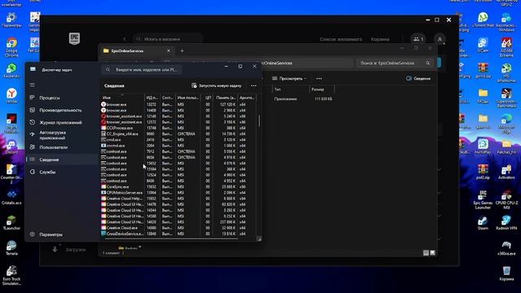Image resolution: width=521 pixels, height=293 pixels.
Task: Click Task Manager vertical scrollbar thumb
Action: 259,120
